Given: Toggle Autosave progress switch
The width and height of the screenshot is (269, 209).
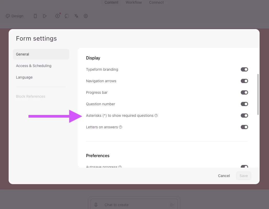Looking at the screenshot, I should coord(244,166).
